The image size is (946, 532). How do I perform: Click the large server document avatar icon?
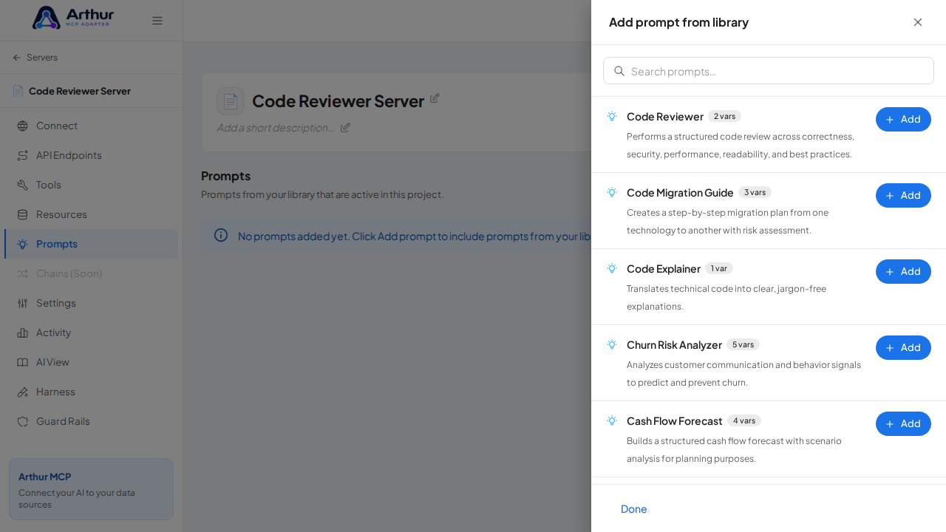231,101
